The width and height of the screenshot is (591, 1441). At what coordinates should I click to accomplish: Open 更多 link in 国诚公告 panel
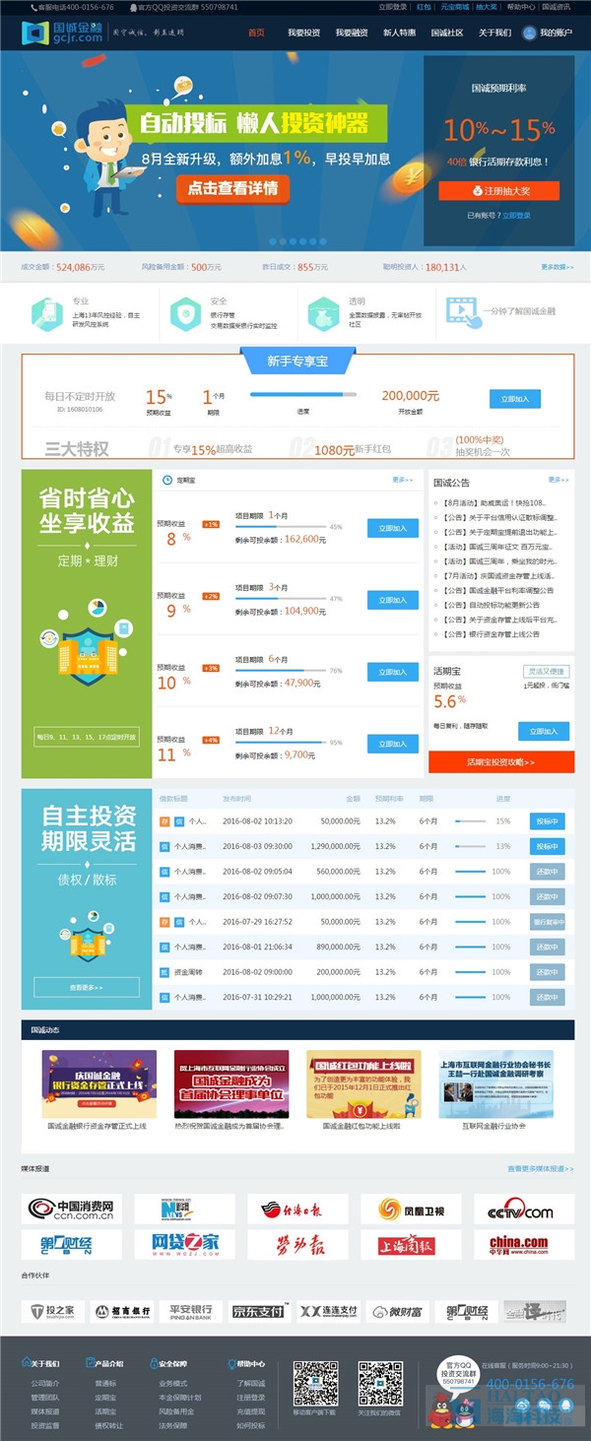coord(558,480)
